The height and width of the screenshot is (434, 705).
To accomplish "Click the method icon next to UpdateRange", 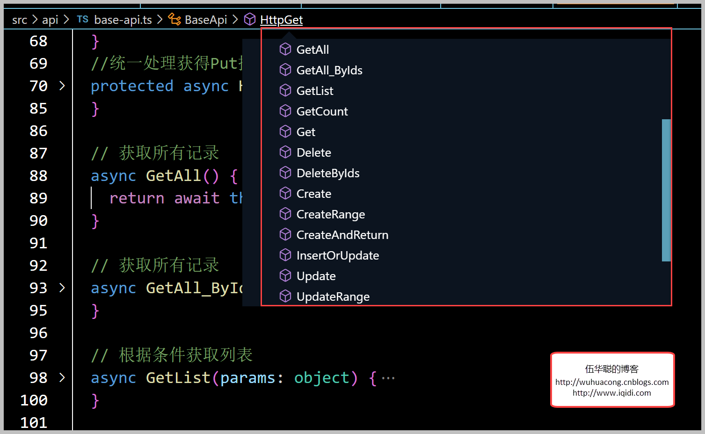I will click(285, 296).
